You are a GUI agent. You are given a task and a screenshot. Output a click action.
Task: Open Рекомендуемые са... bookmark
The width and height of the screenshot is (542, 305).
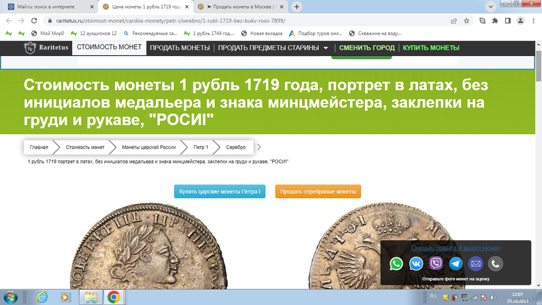coord(151,34)
